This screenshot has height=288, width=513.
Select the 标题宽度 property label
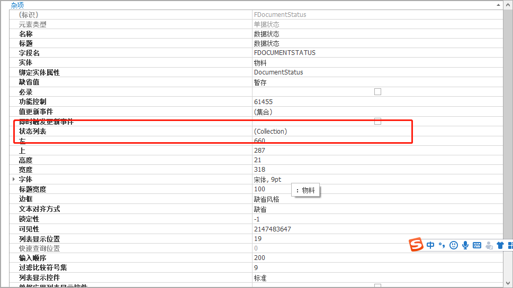coord(32,189)
